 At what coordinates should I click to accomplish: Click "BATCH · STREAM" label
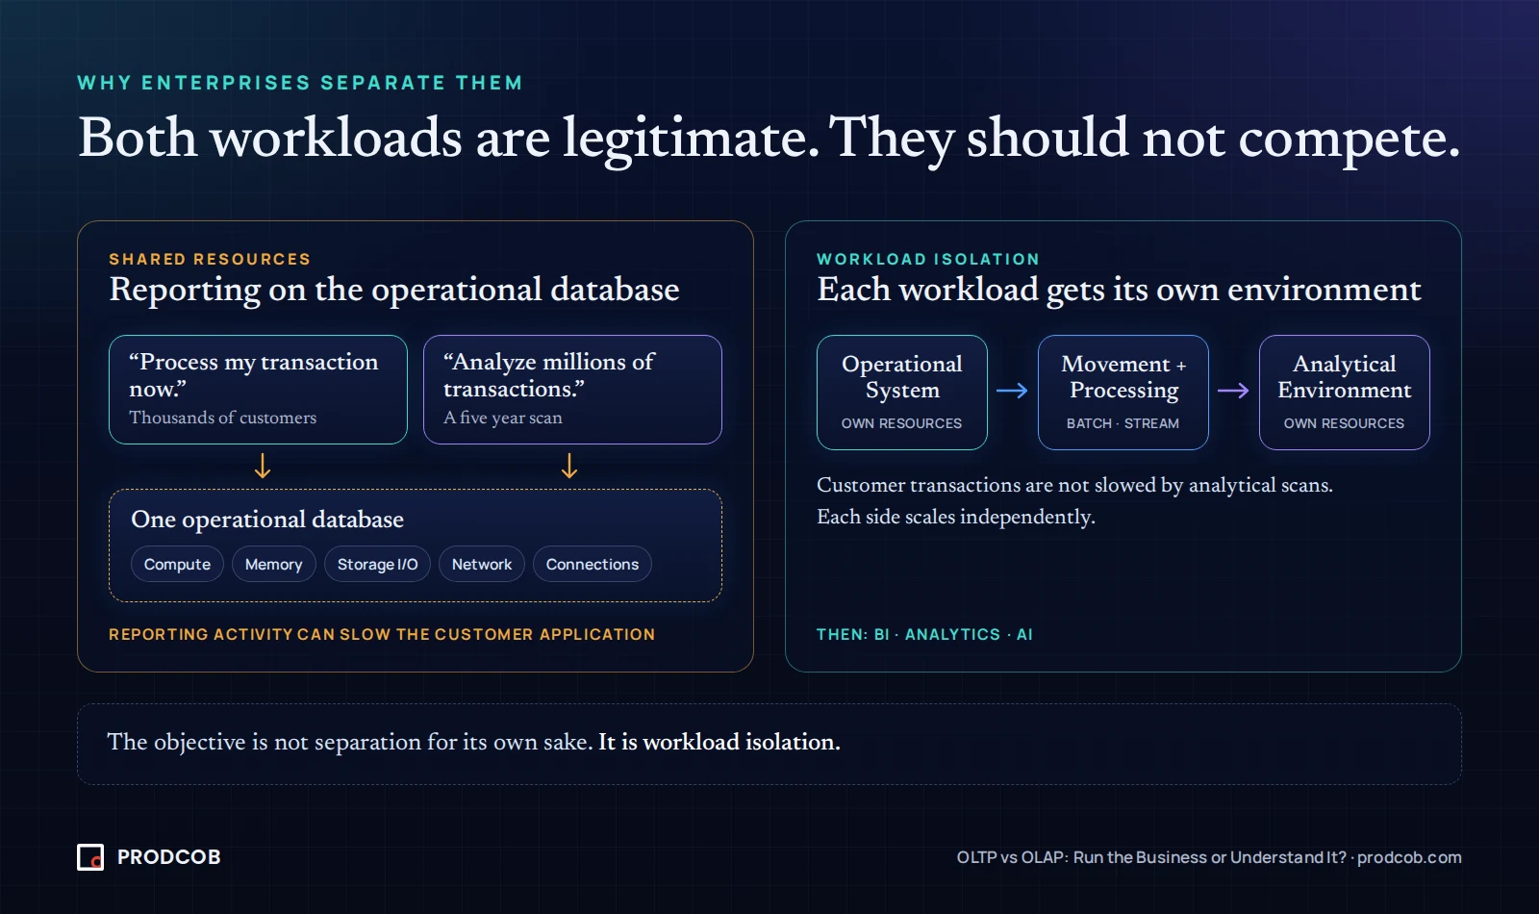1123,423
